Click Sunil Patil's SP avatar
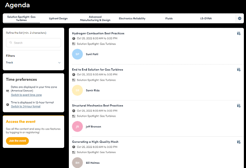The height and width of the screenshot is (168, 246). (x=77, y=54)
